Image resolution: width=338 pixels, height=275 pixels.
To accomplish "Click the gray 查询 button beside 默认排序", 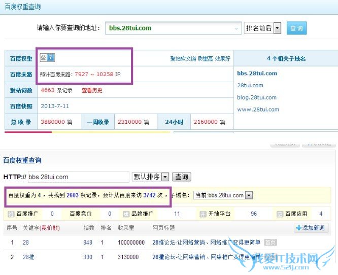I will pos(182,177).
